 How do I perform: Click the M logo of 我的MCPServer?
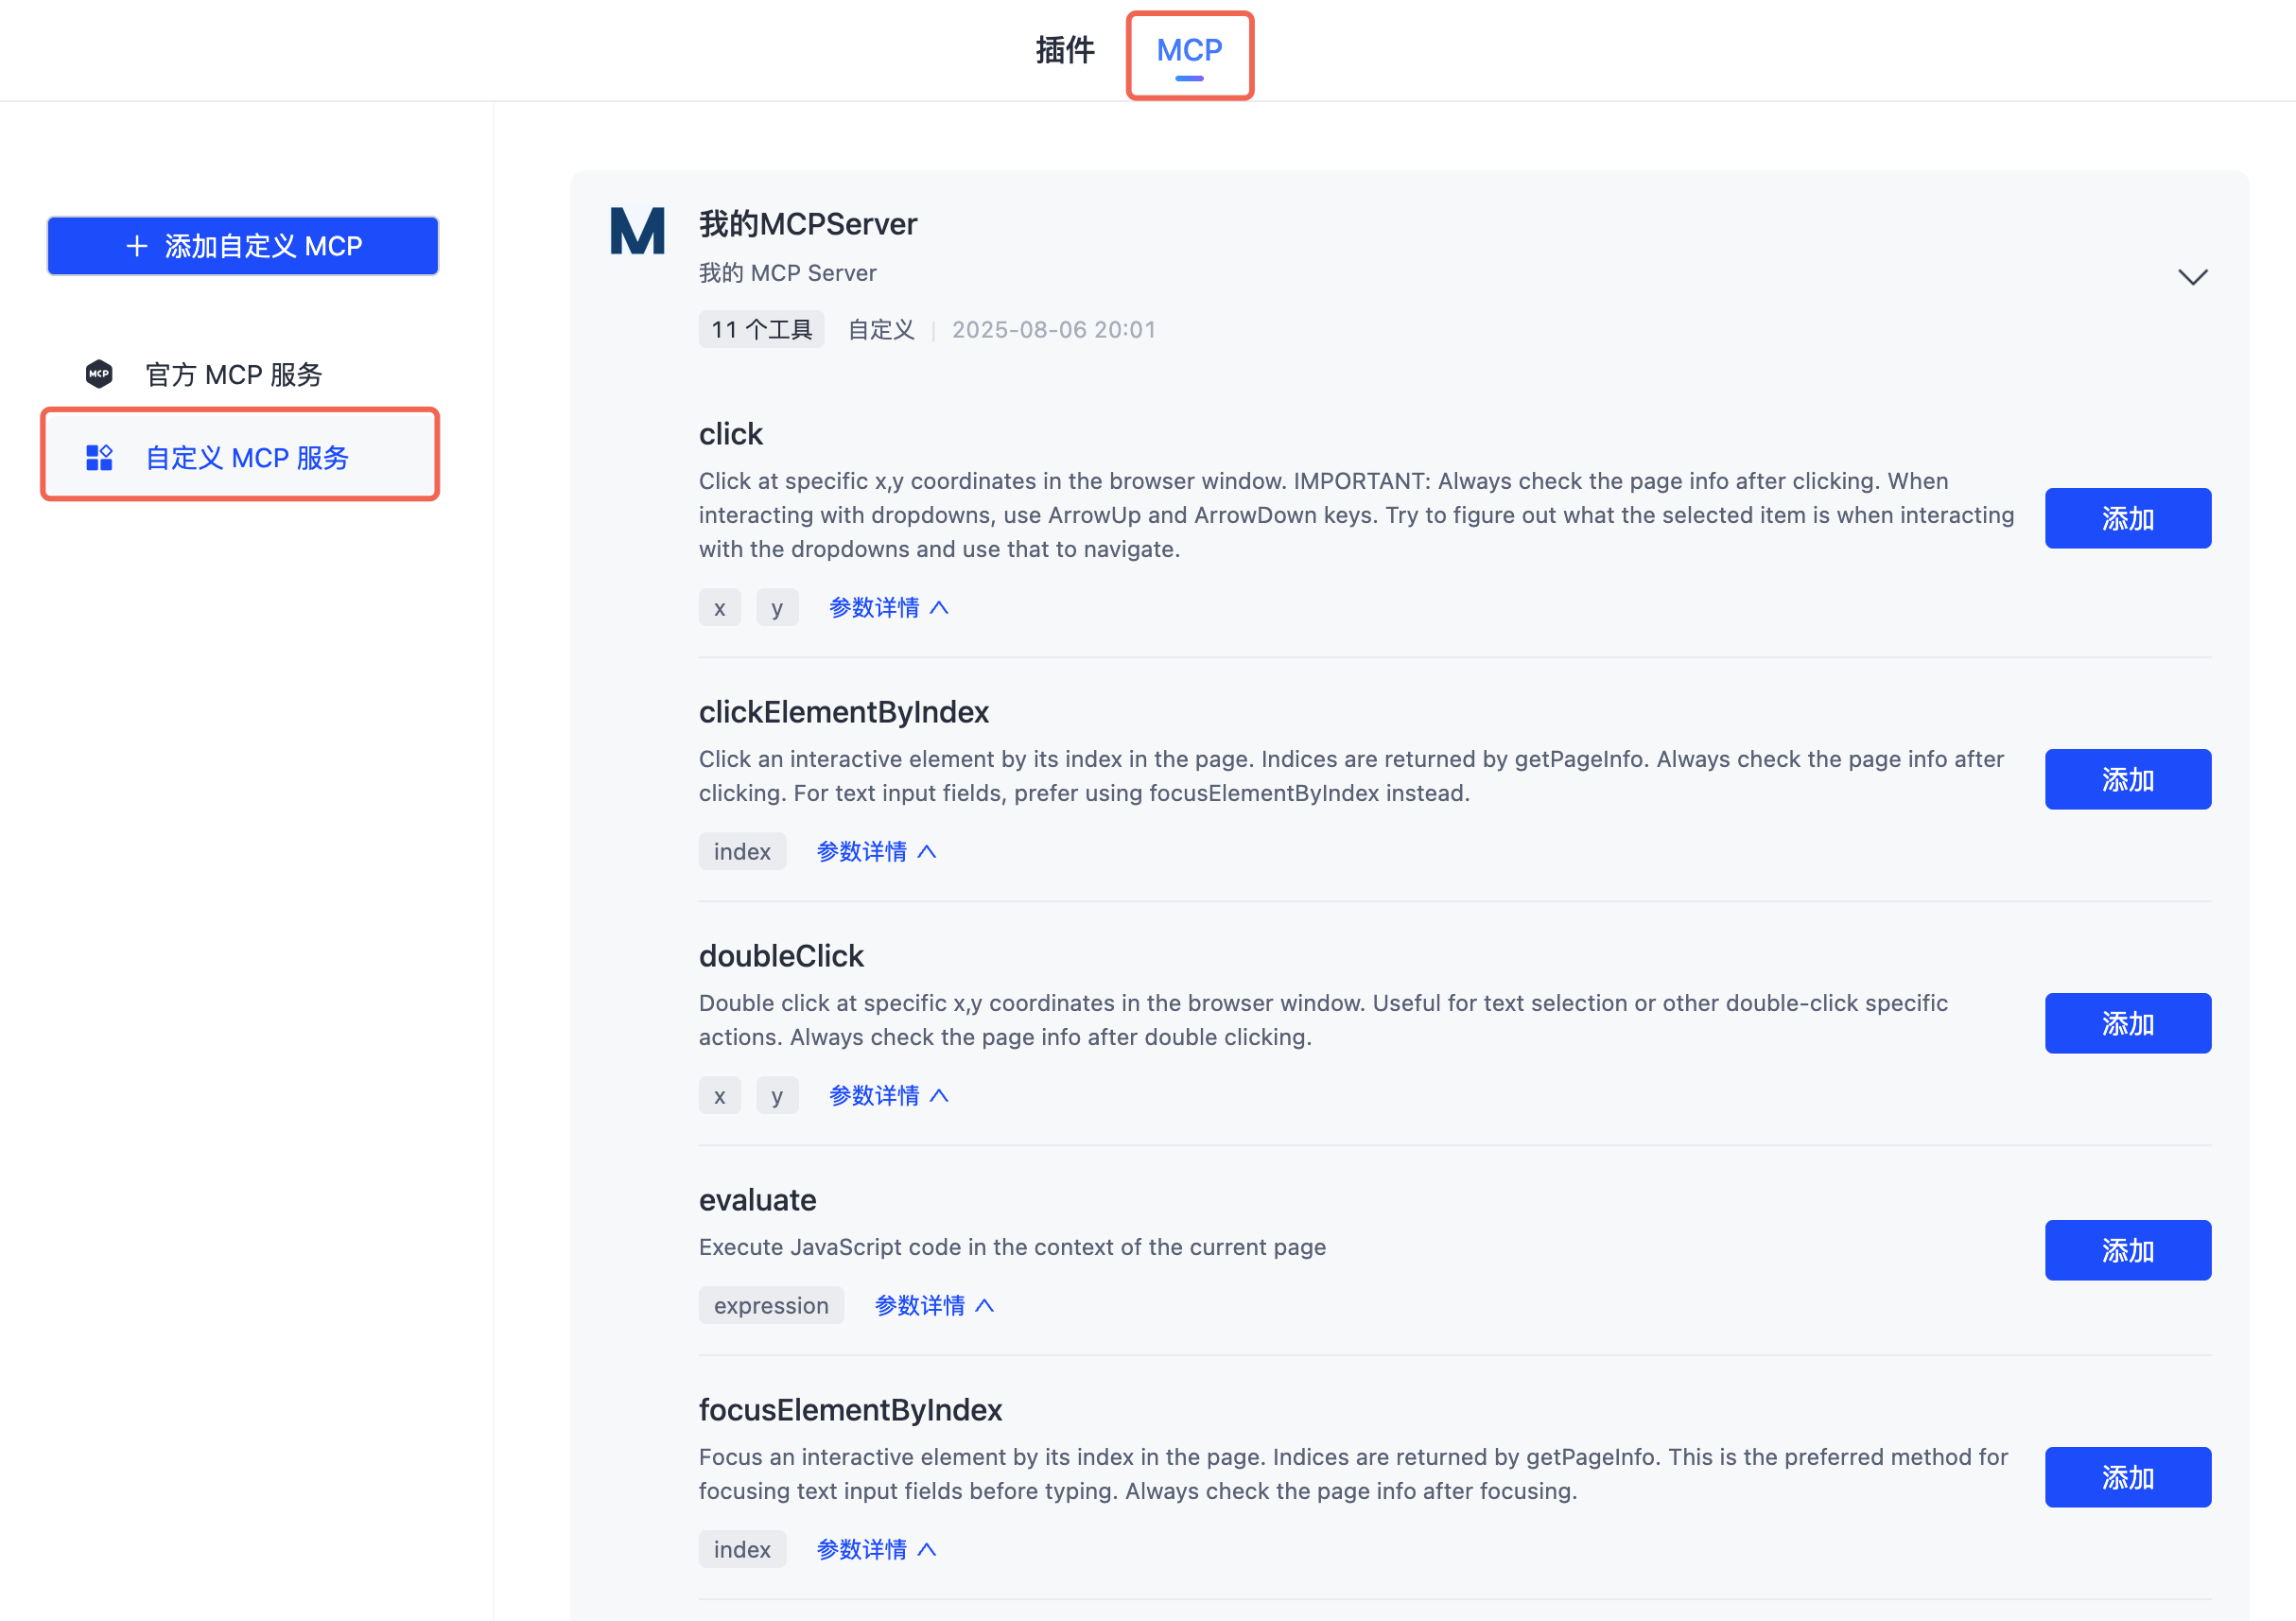637,232
